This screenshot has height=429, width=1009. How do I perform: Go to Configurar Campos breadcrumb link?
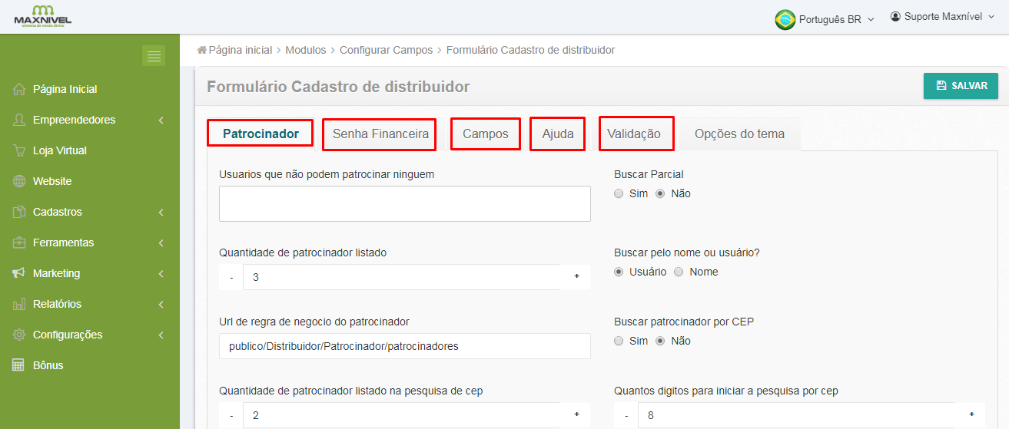pyautogui.click(x=386, y=50)
